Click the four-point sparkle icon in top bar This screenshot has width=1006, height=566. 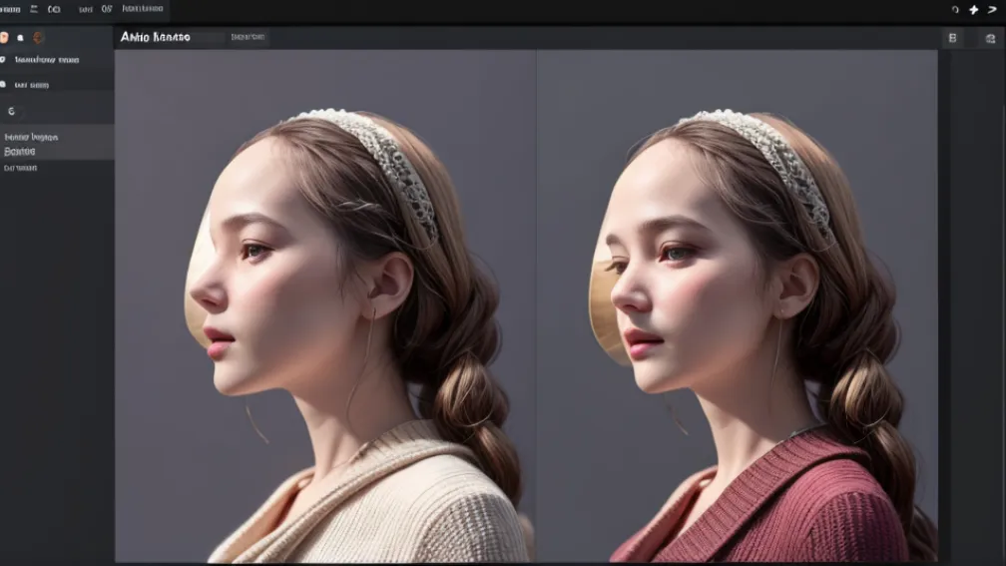point(974,10)
